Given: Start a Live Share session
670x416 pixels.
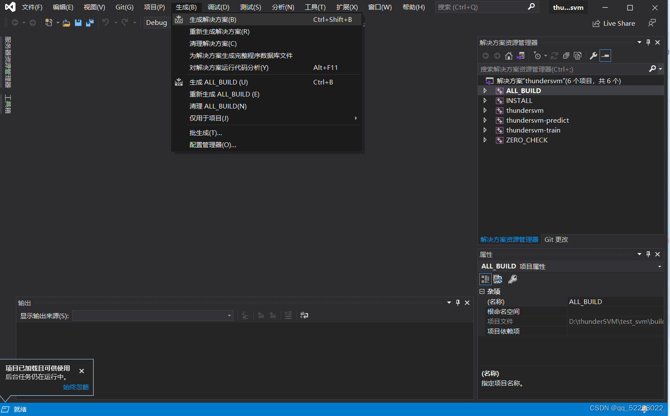Looking at the screenshot, I should pyautogui.click(x=614, y=23).
